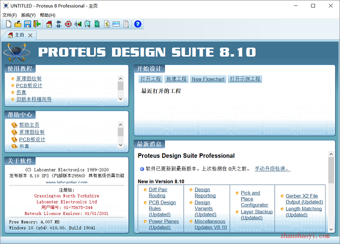This screenshot has height=244, width=340.
Task: Open the 系统(Y) menu
Action: point(28,15)
